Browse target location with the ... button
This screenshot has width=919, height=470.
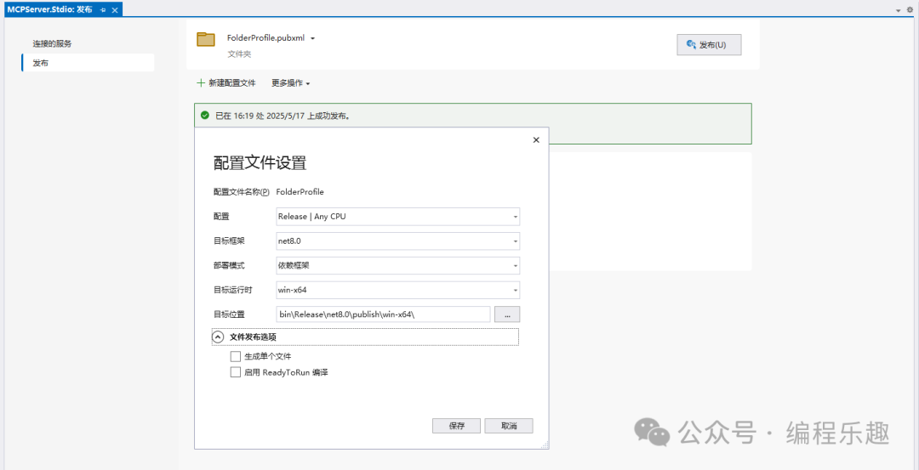coord(507,314)
